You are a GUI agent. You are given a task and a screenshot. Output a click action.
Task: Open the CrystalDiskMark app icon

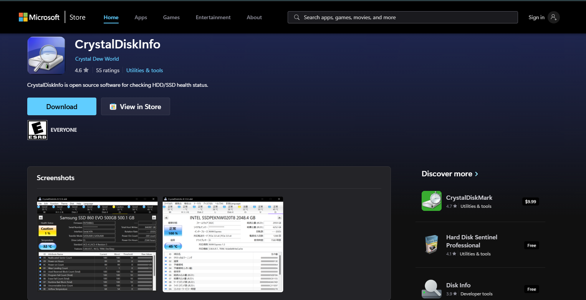pyautogui.click(x=432, y=201)
